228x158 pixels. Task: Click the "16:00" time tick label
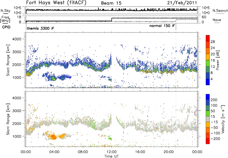point(140,152)
